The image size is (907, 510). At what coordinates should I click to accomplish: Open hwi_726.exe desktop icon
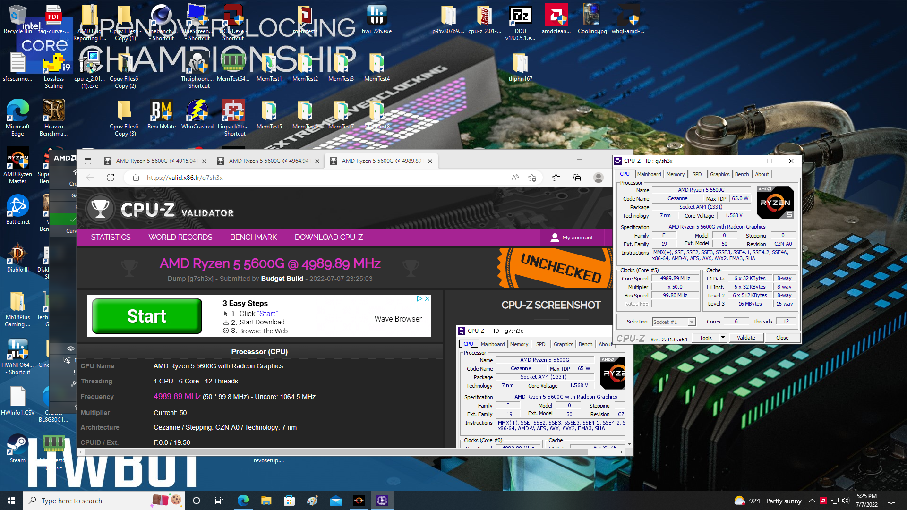coord(376,19)
